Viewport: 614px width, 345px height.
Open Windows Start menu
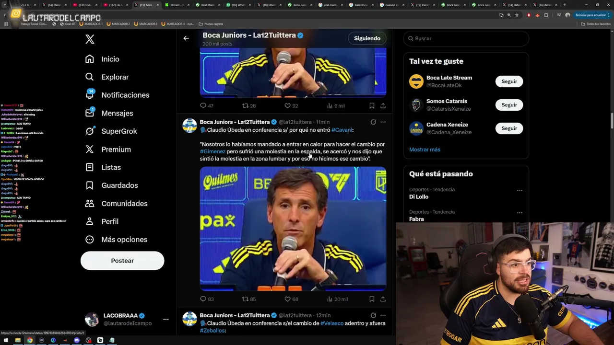click(x=6, y=340)
